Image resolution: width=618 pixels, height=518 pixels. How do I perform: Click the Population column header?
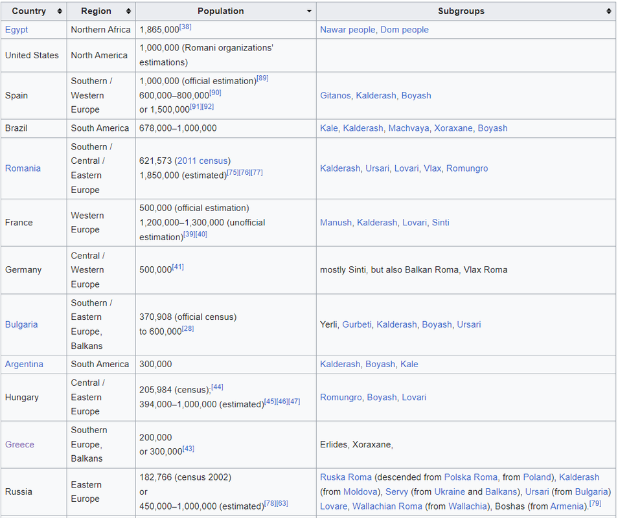[x=226, y=11]
